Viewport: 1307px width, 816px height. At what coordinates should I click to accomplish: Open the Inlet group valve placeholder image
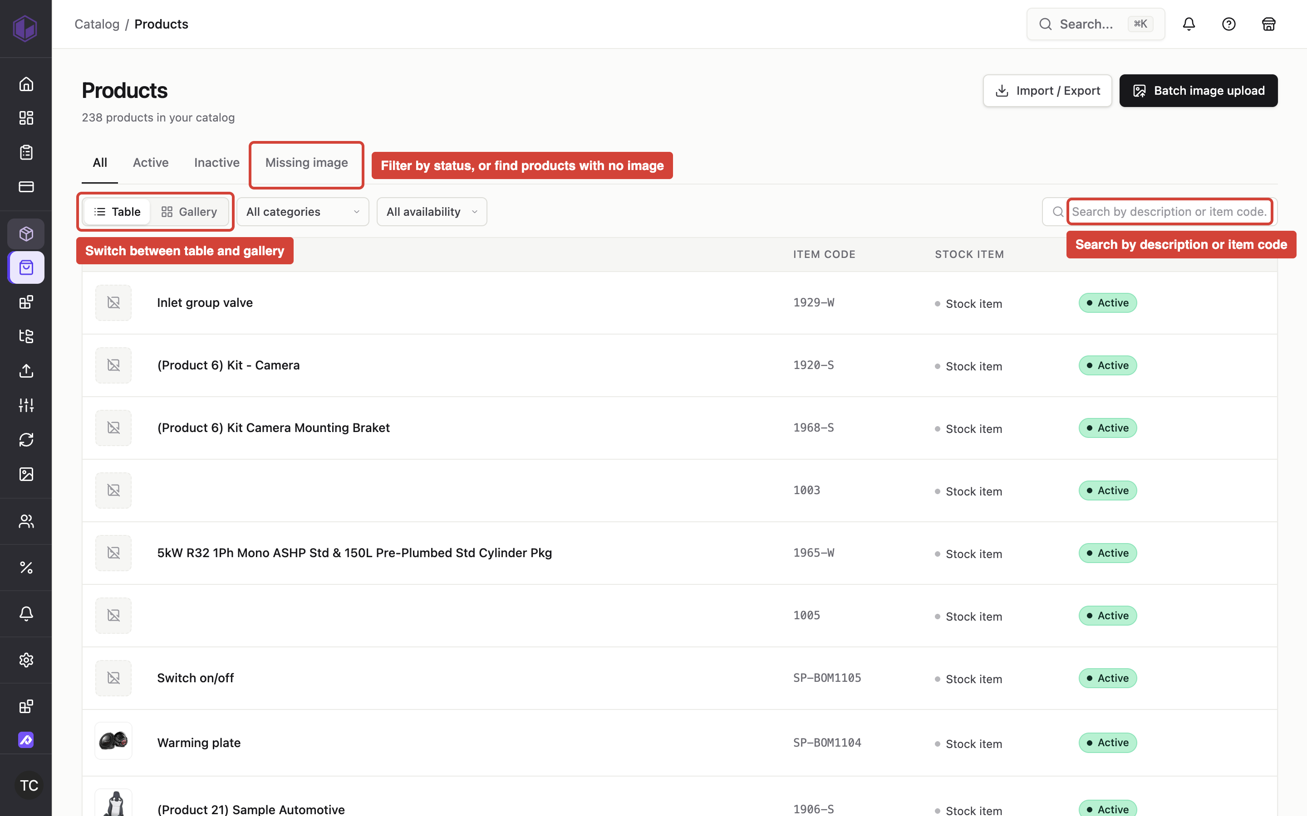click(x=113, y=303)
